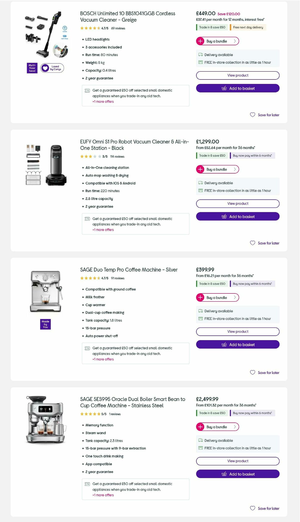Click delivery truck icon for SAGE Duo Temp Pro
The width and height of the screenshot is (300, 522).
(x=200, y=311)
